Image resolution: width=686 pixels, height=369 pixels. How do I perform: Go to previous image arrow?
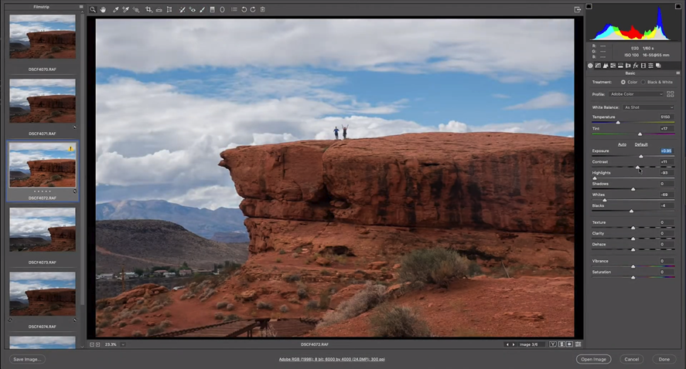507,344
